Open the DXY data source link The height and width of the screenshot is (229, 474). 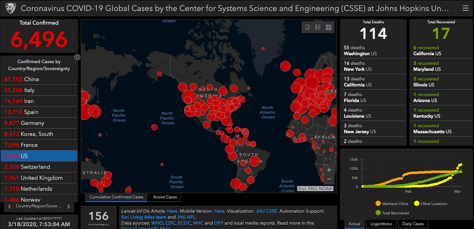[219, 223]
